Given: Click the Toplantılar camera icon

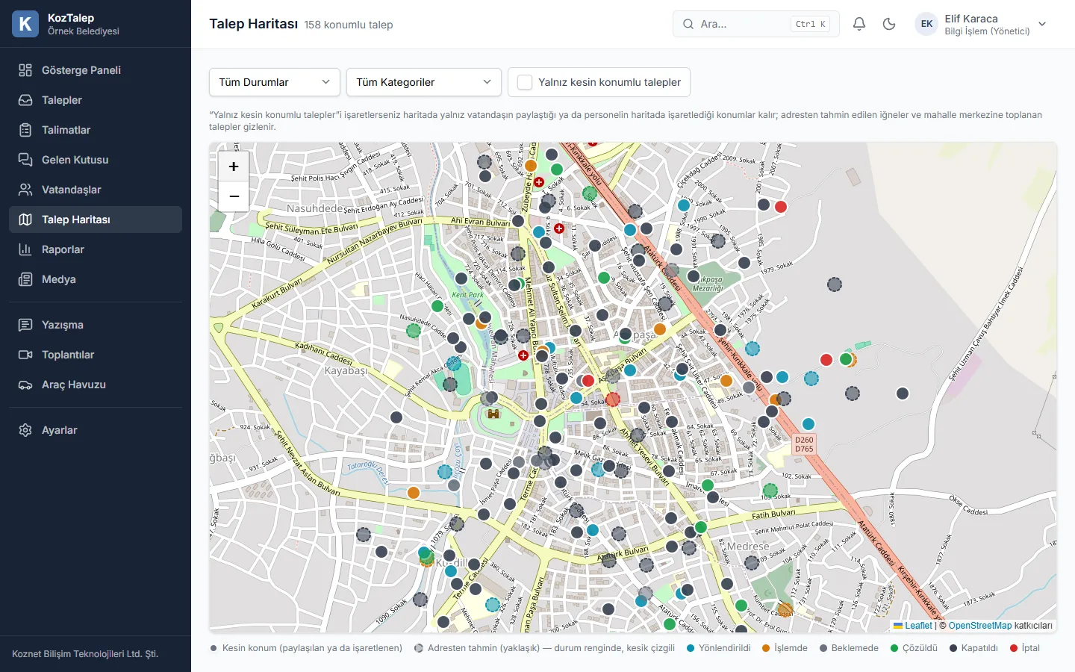Looking at the screenshot, I should click(25, 355).
